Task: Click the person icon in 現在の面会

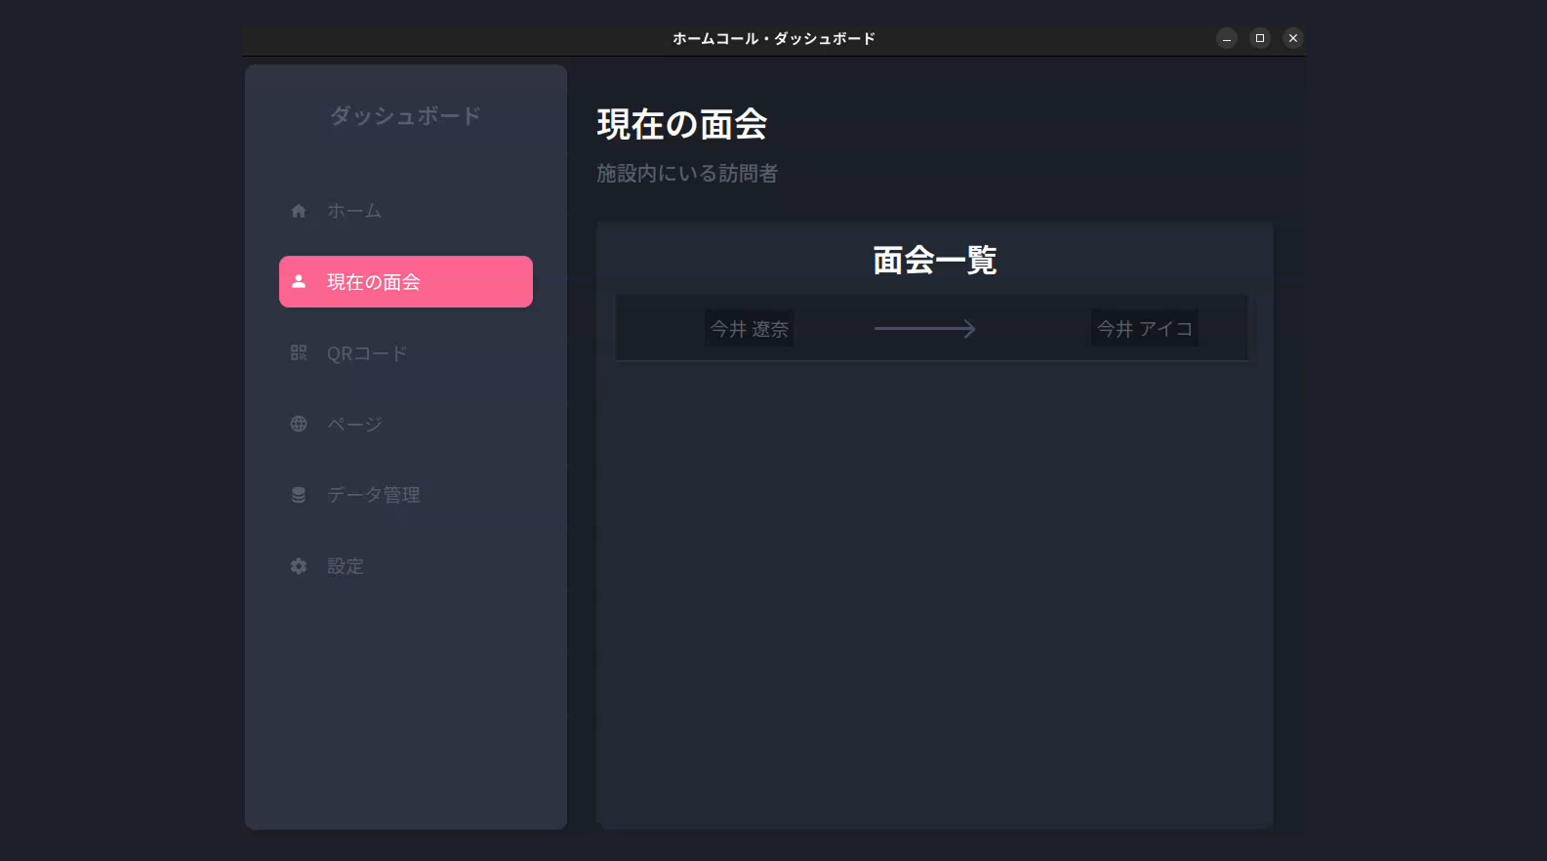Action: (x=299, y=281)
